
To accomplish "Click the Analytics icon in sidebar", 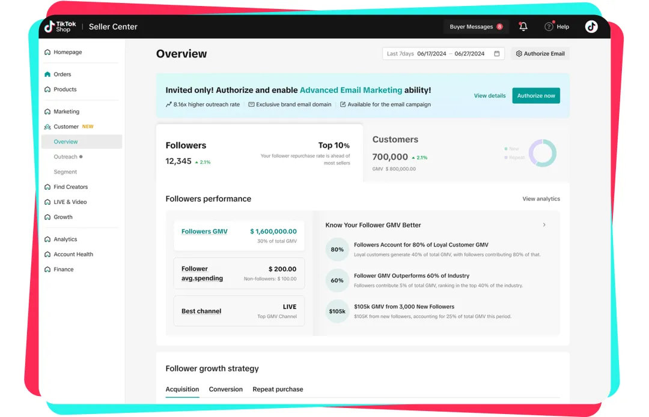I will click(47, 239).
